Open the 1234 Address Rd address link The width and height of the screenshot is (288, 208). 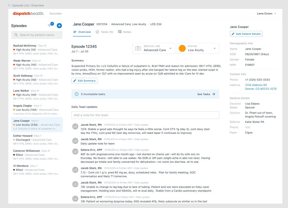pyautogui.click(x=261, y=87)
